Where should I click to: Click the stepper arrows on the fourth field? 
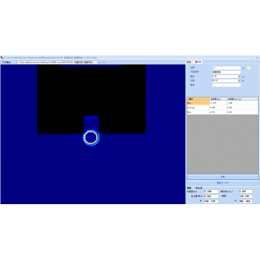(x=239, y=81)
